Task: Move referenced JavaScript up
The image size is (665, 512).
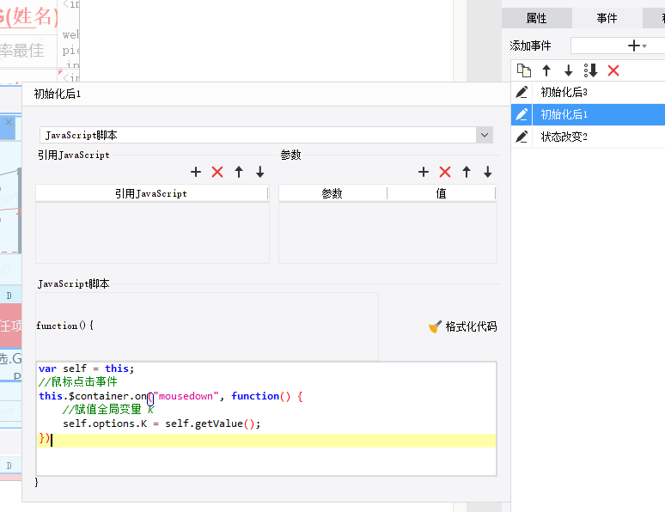Action: pyautogui.click(x=239, y=172)
